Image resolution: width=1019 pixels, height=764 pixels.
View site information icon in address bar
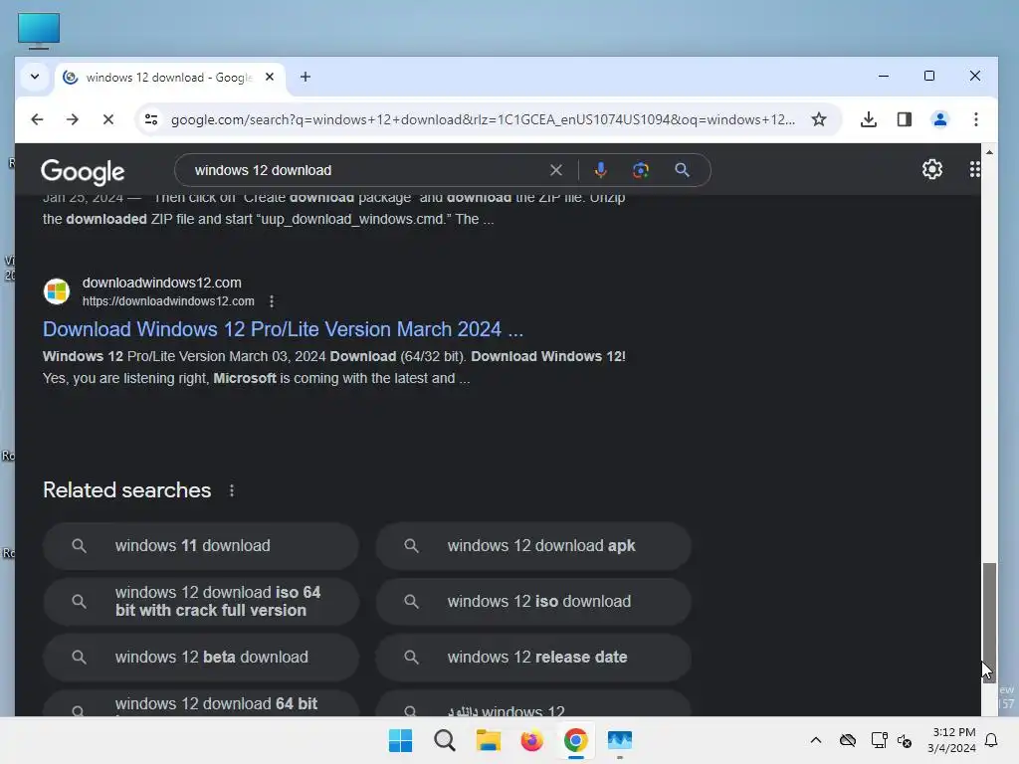tap(151, 119)
